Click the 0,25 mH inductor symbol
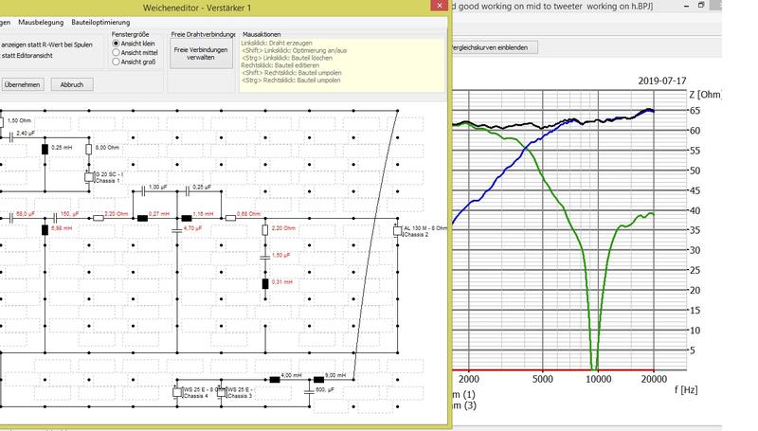This screenshot has width=758, height=431. (45, 150)
